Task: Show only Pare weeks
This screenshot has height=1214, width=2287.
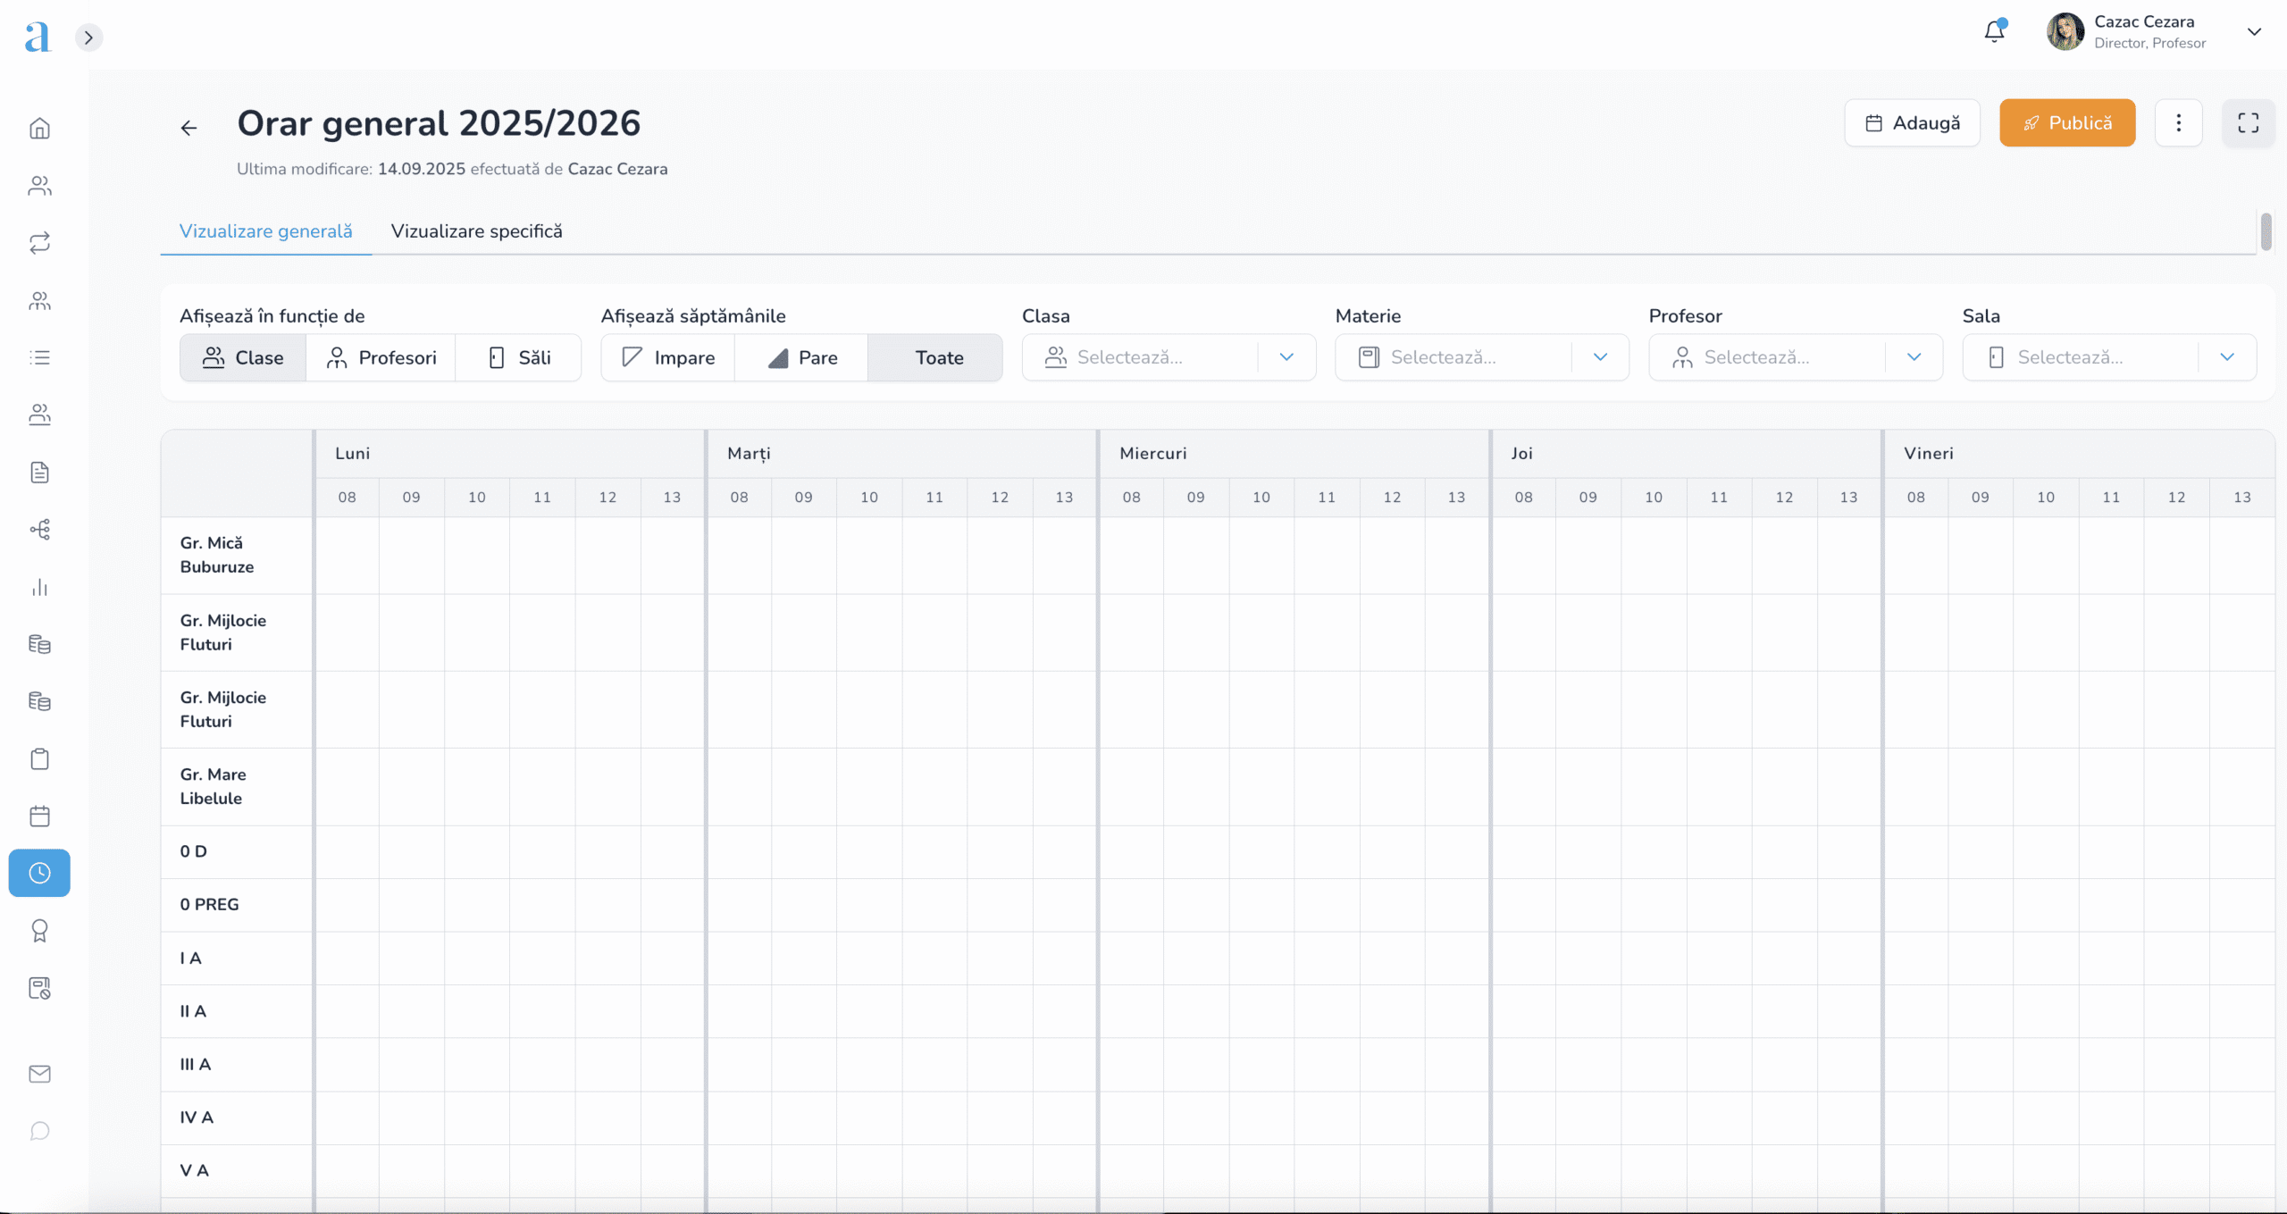Action: click(x=801, y=357)
